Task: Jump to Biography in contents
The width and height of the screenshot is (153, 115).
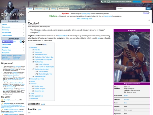Action: (34, 47)
